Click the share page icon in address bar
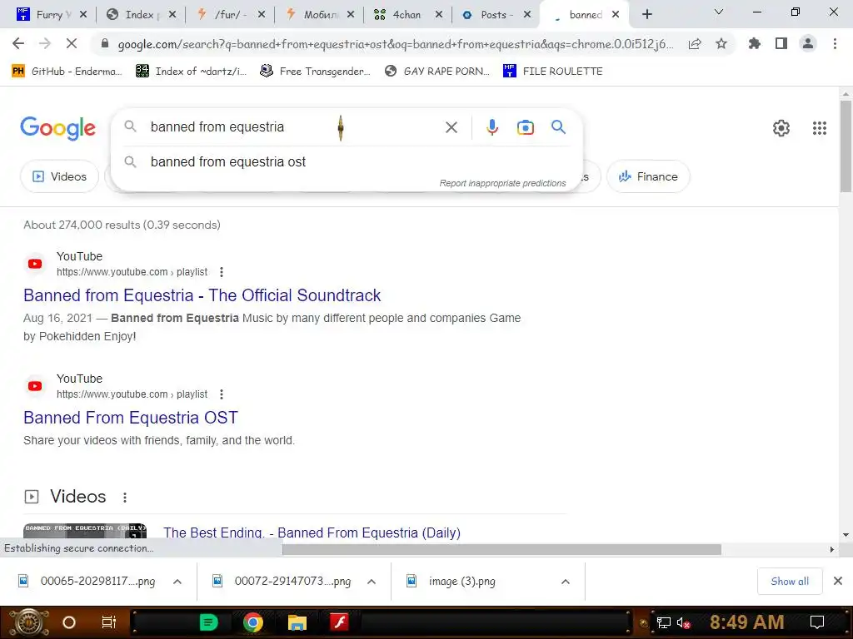Image resolution: width=853 pixels, height=639 pixels. tap(695, 44)
